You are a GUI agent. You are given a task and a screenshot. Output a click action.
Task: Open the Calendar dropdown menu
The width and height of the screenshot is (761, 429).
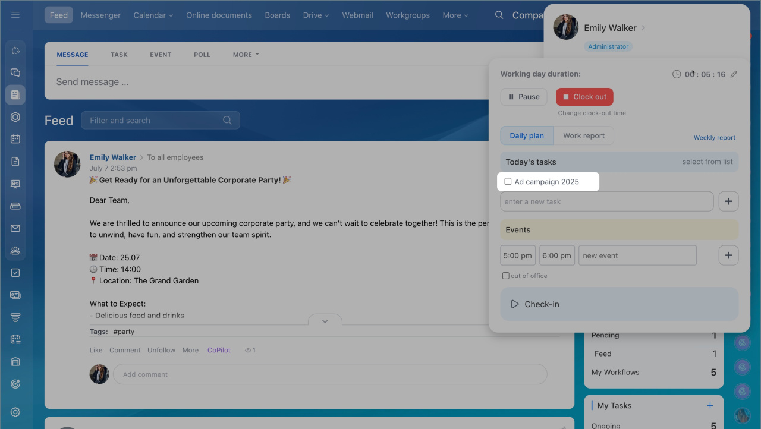point(153,15)
